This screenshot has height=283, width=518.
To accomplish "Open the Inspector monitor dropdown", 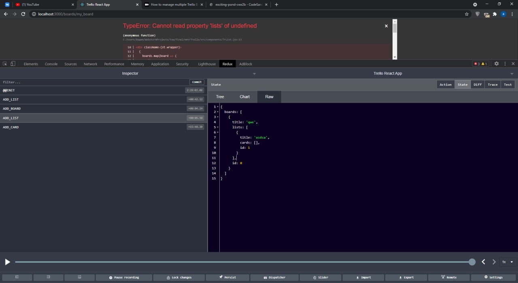I will (130, 74).
